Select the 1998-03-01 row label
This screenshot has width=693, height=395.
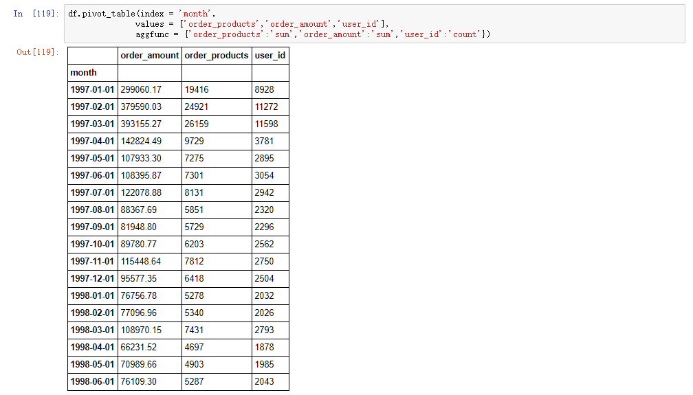click(x=93, y=330)
